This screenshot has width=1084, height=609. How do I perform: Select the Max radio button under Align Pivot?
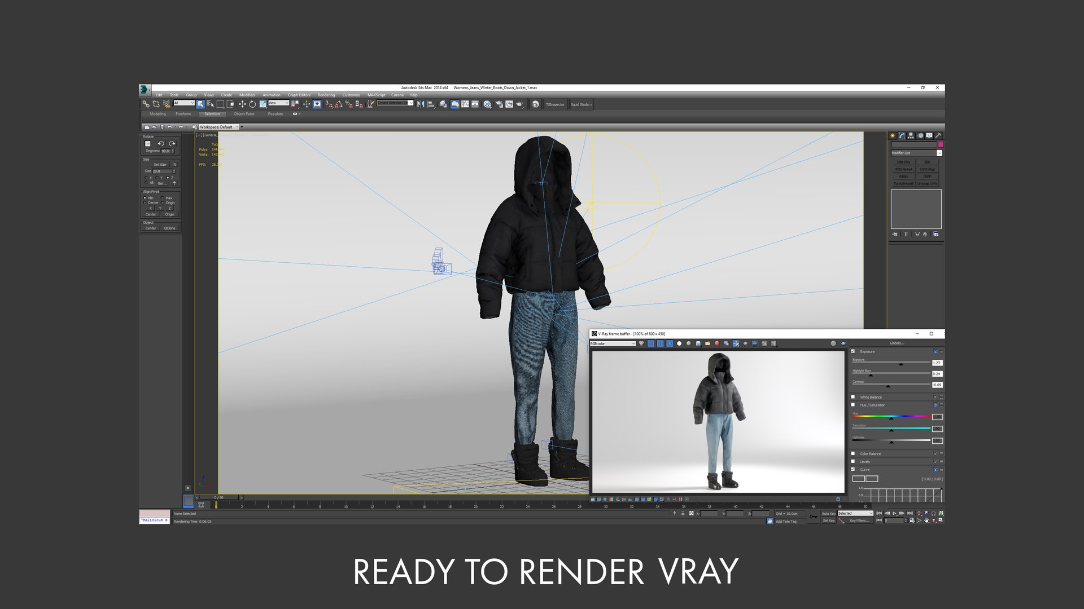tap(162, 198)
